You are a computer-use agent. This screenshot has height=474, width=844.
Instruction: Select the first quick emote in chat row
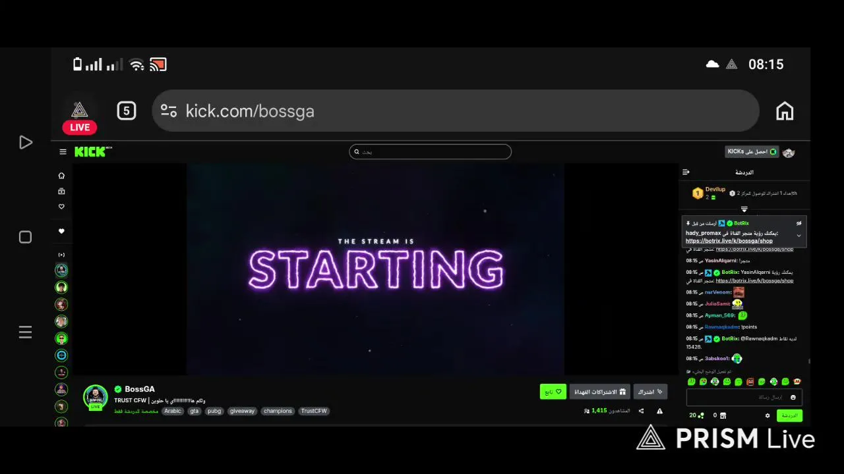tap(691, 382)
